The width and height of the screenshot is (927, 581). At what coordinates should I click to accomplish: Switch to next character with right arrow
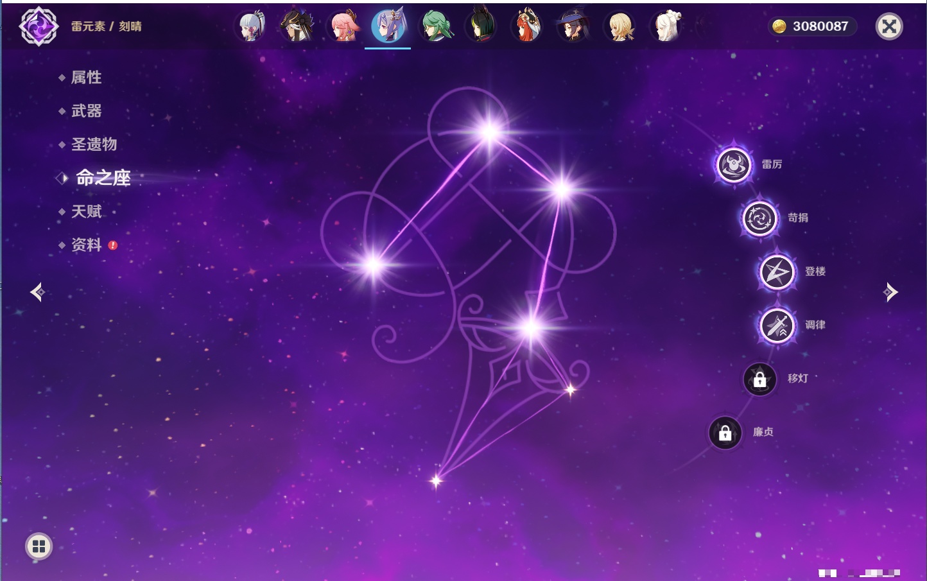pos(890,292)
